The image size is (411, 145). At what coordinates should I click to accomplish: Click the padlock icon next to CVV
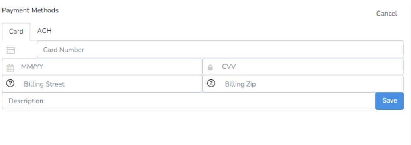tap(210, 68)
